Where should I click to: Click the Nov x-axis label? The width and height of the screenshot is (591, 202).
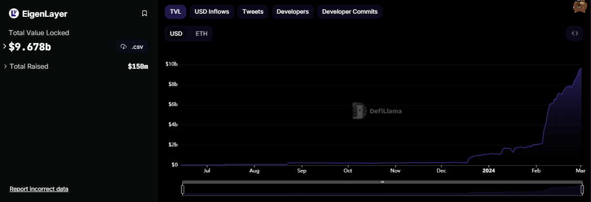[395, 171]
